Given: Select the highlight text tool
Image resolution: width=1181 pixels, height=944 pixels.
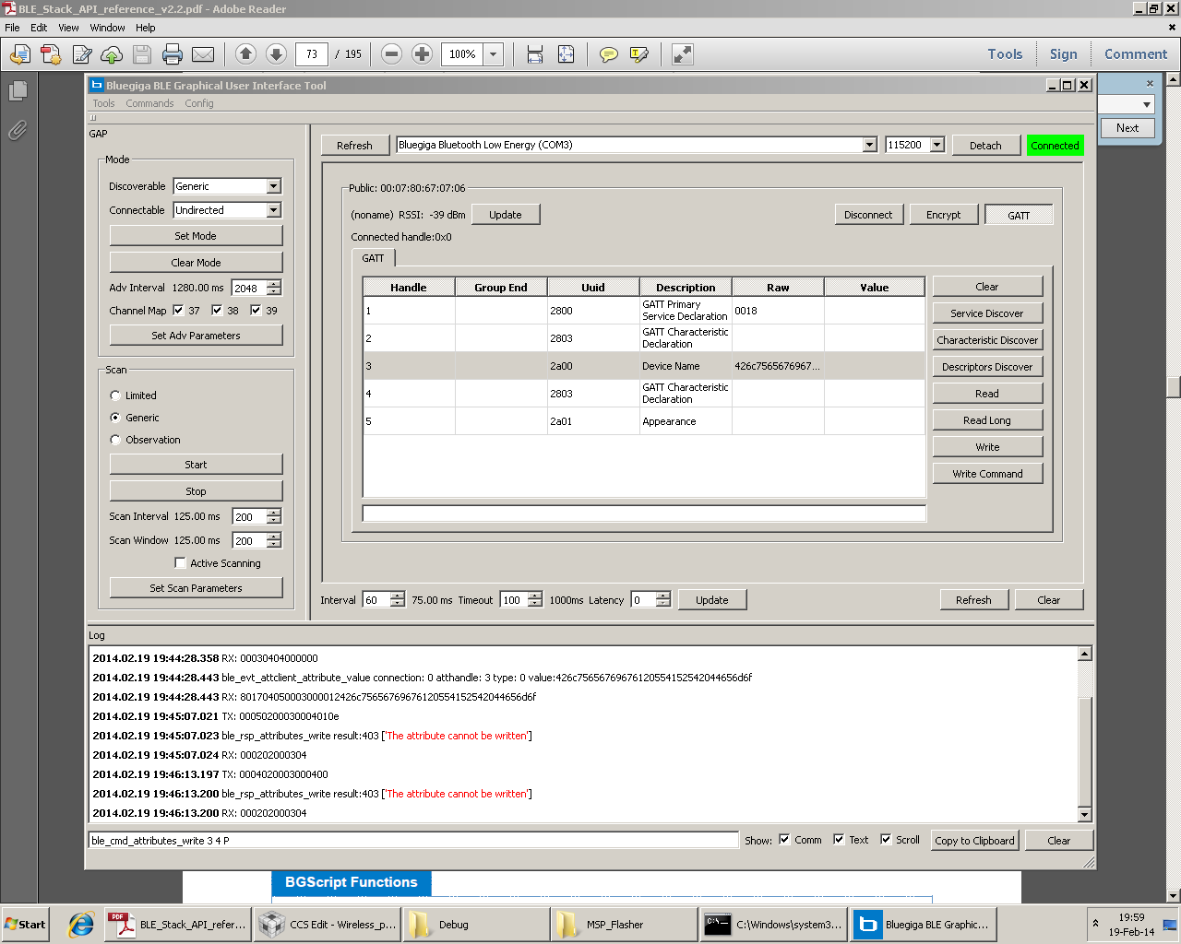Looking at the screenshot, I should [x=638, y=54].
